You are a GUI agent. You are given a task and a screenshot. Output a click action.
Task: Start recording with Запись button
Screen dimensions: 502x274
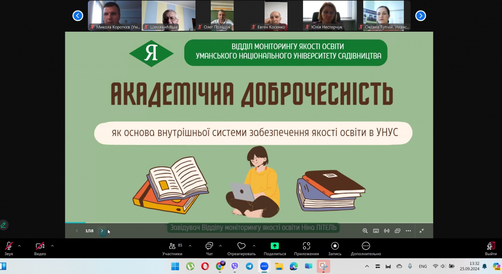335,249
